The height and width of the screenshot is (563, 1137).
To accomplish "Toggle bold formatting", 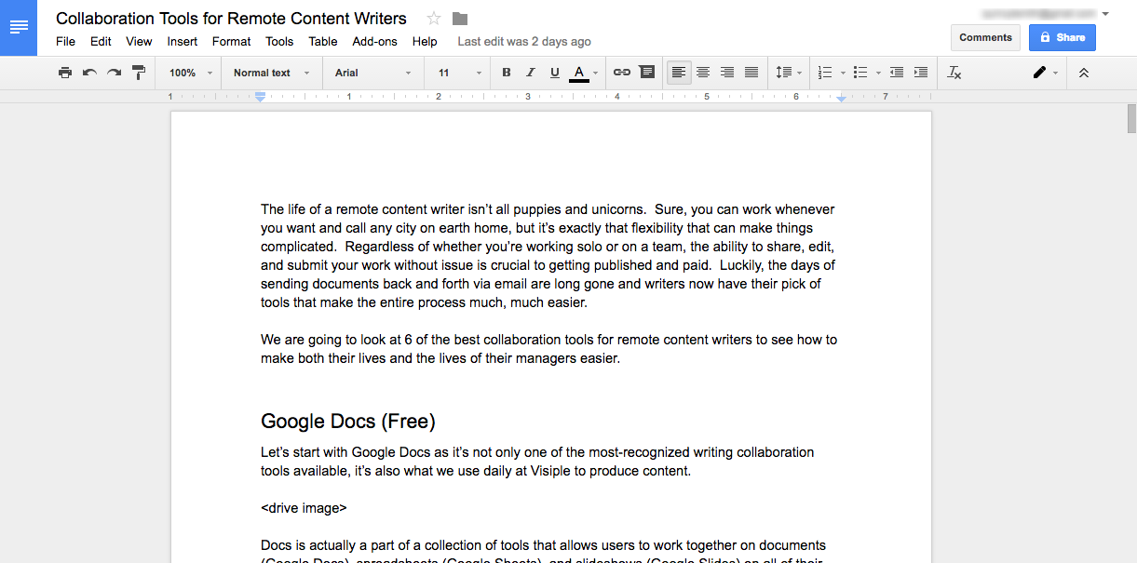I will pos(507,73).
